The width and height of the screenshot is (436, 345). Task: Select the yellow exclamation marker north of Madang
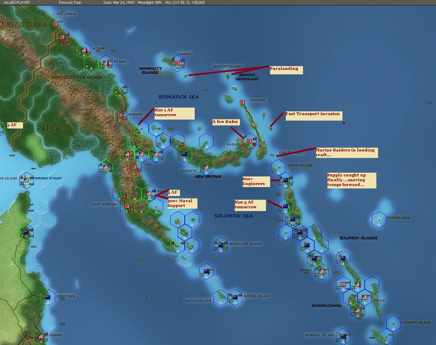tap(122, 90)
